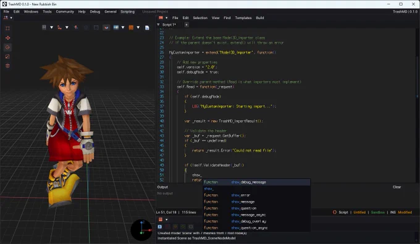
Task: Toggle the dashed bounding box icon
Action: (x=96, y=27)
